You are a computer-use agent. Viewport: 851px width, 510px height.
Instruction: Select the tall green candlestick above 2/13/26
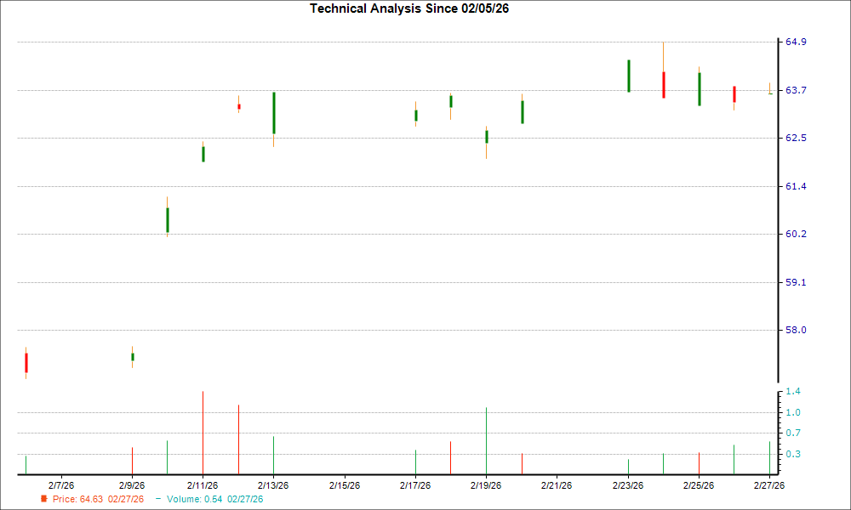point(274,115)
